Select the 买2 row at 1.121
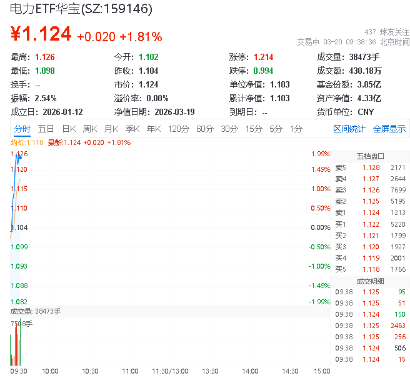 click(x=370, y=236)
